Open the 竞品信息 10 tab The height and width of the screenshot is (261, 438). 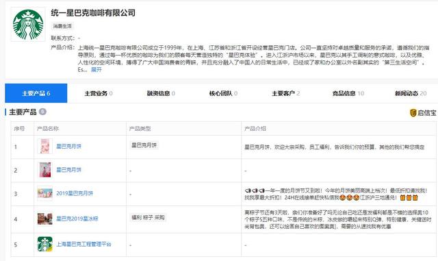(x=348, y=93)
